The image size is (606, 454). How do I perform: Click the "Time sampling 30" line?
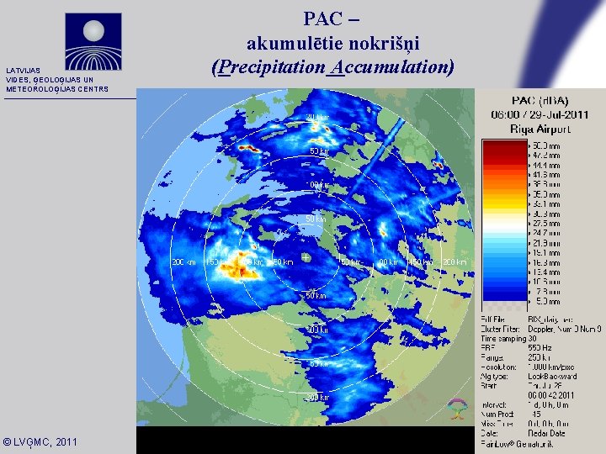pyautogui.click(x=508, y=339)
